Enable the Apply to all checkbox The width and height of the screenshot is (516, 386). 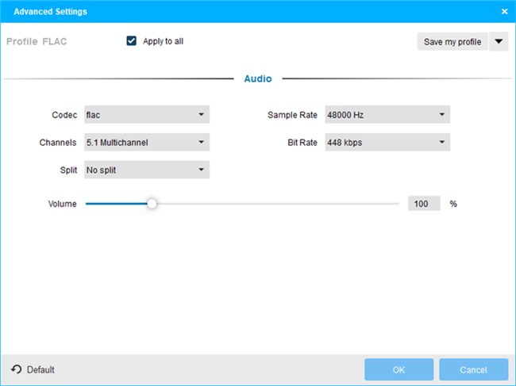(x=132, y=41)
